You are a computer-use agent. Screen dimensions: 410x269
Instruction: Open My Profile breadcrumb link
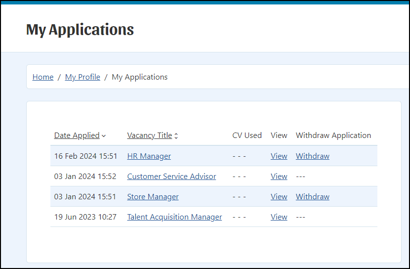click(82, 77)
